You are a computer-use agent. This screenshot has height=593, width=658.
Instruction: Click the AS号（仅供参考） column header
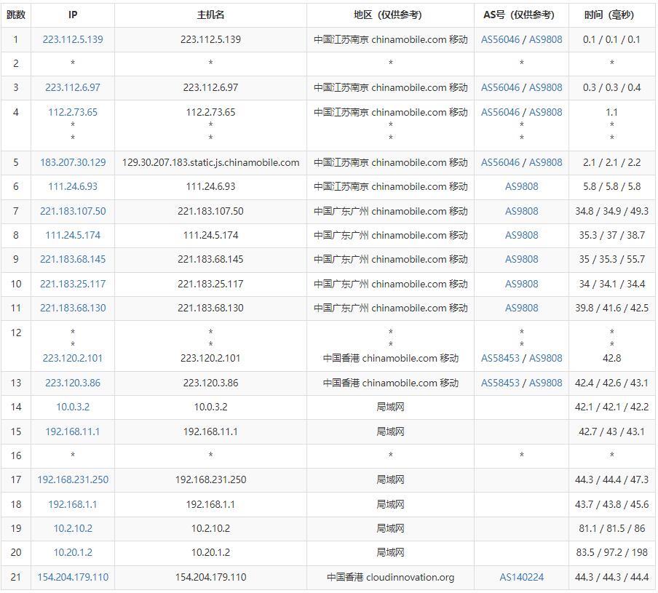[522, 15]
